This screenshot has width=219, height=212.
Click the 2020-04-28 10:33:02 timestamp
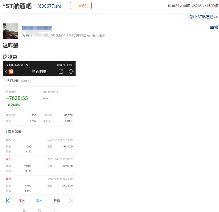(x=60, y=159)
